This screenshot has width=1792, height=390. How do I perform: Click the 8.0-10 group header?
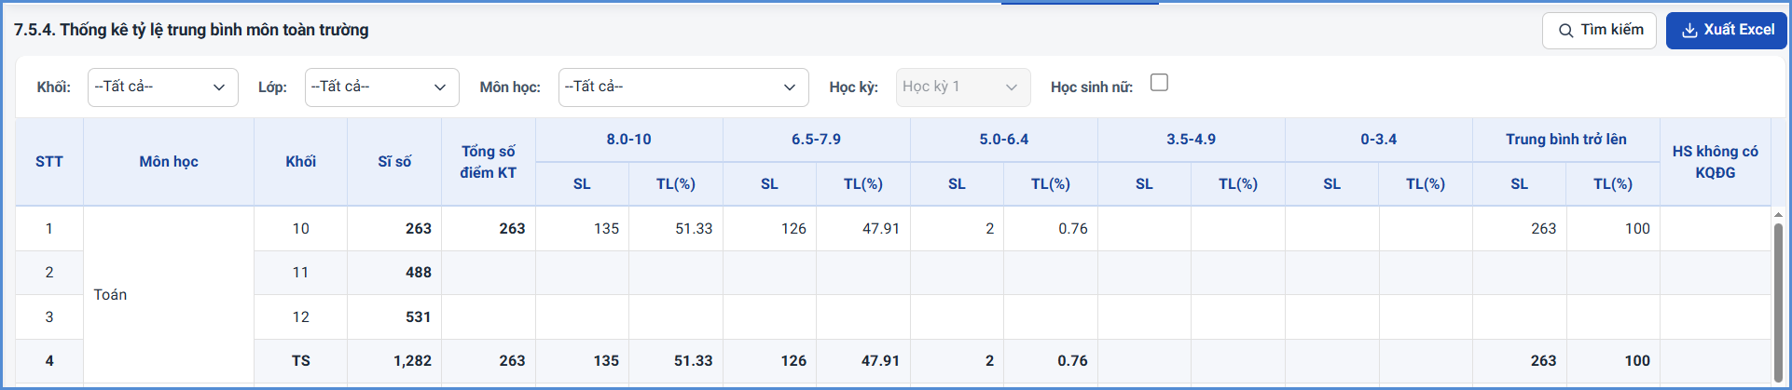(629, 140)
